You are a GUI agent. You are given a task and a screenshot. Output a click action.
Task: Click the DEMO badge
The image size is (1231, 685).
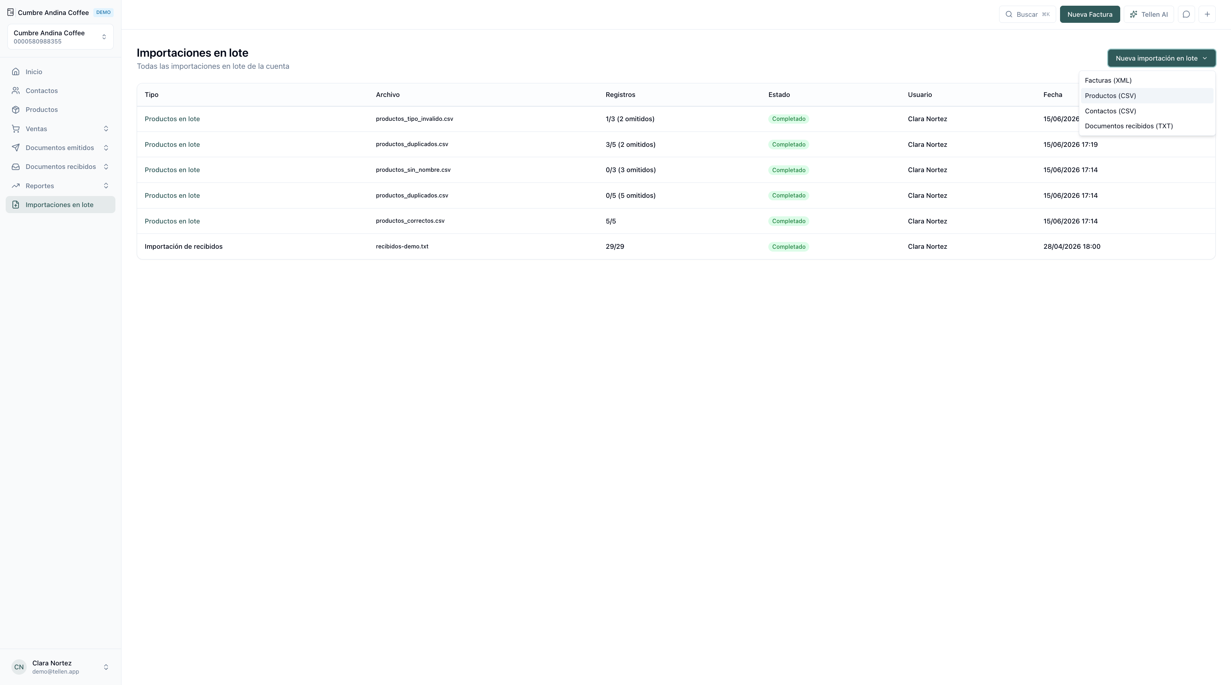(103, 12)
